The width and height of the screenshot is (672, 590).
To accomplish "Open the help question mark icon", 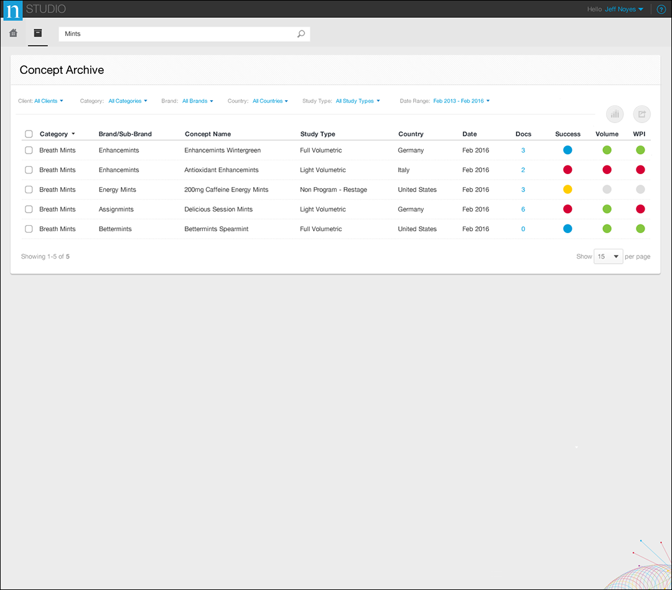I will click(x=661, y=9).
